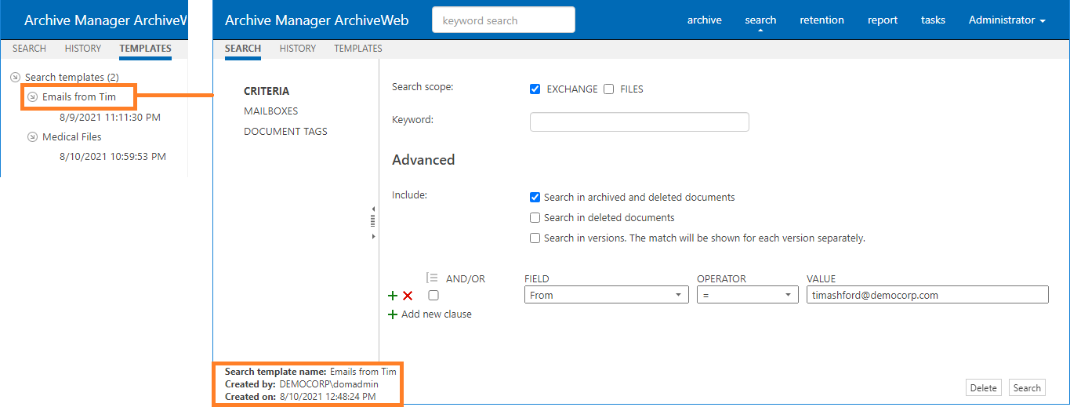Click the arrow icon next to Medical Files
Screen dimensions: 1070x407
click(x=32, y=136)
